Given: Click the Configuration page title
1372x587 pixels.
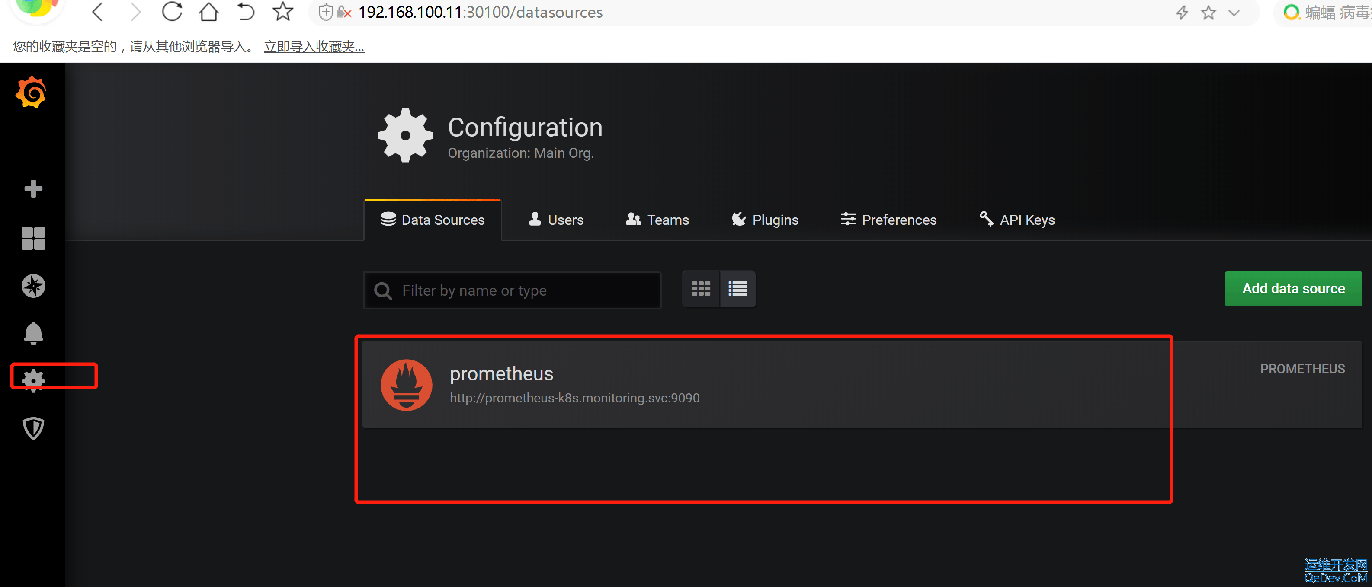Looking at the screenshot, I should pos(525,128).
